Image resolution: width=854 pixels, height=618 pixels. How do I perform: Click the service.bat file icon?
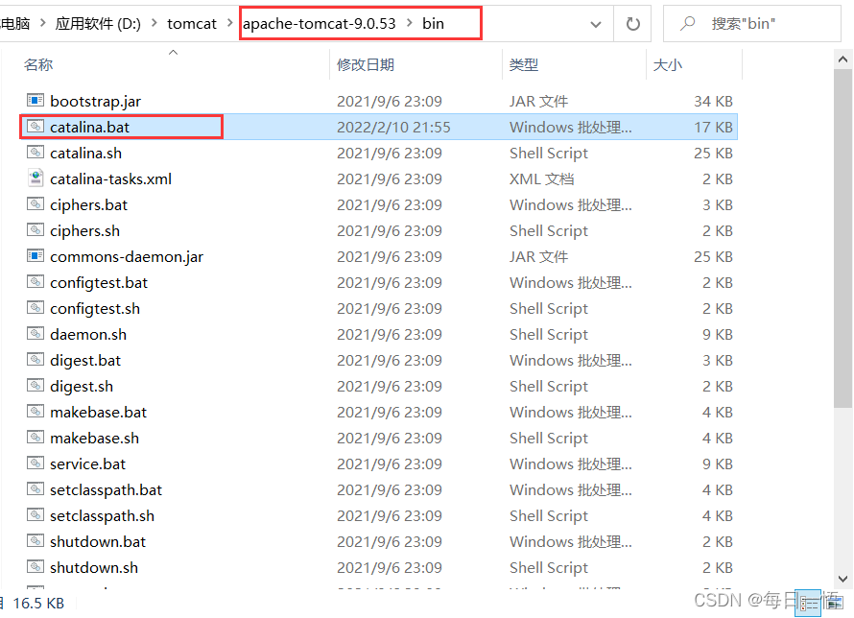(x=36, y=463)
